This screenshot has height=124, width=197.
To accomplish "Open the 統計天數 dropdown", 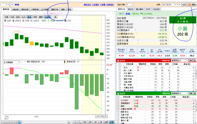I will [x=131, y=5].
